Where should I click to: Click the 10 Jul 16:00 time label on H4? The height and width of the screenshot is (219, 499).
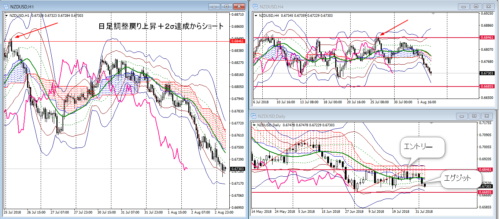coord(286,102)
